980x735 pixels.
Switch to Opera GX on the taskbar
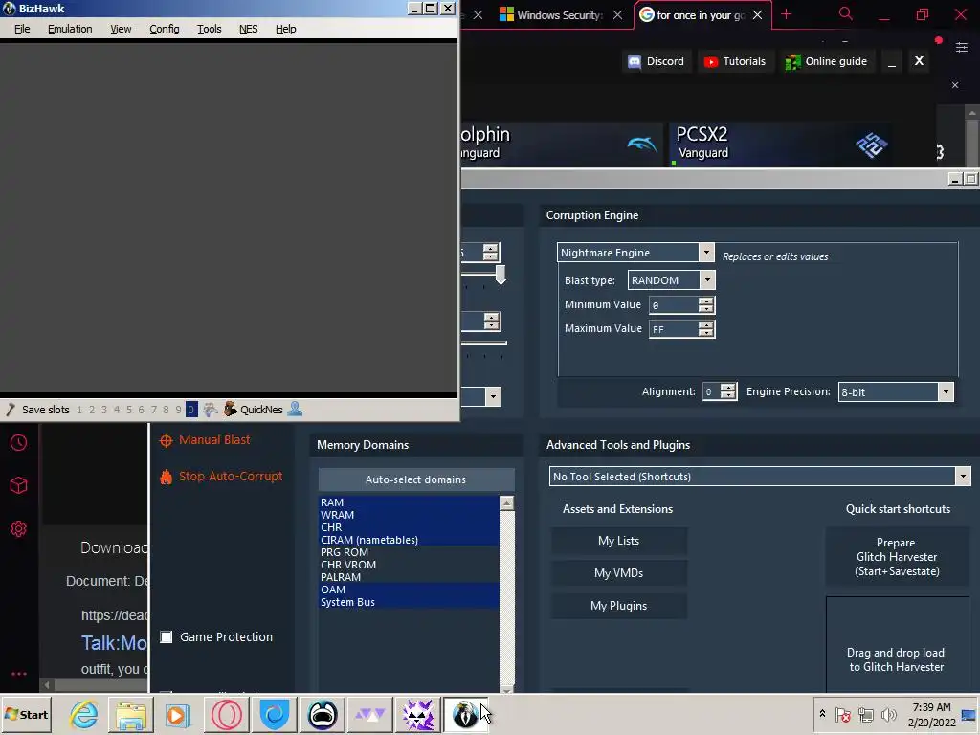coord(226,714)
